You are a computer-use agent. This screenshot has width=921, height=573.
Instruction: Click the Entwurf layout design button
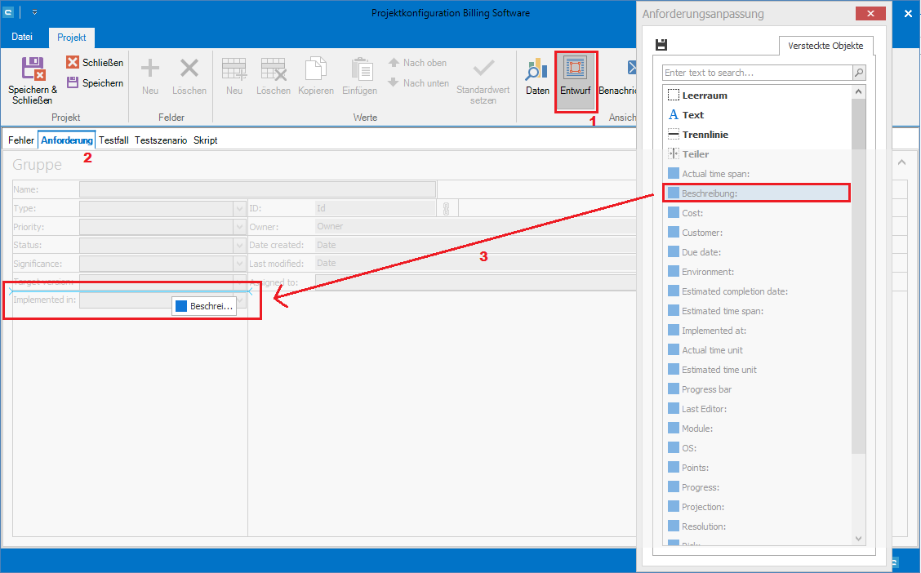(x=575, y=70)
